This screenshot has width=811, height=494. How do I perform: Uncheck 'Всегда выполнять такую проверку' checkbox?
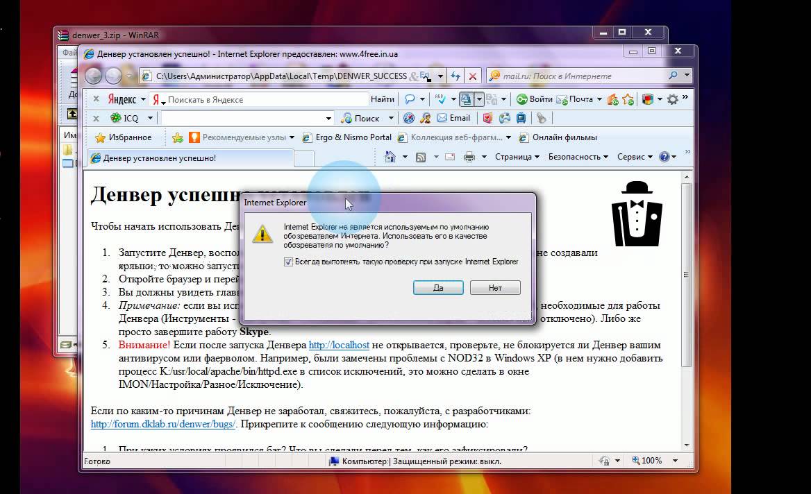(x=289, y=262)
